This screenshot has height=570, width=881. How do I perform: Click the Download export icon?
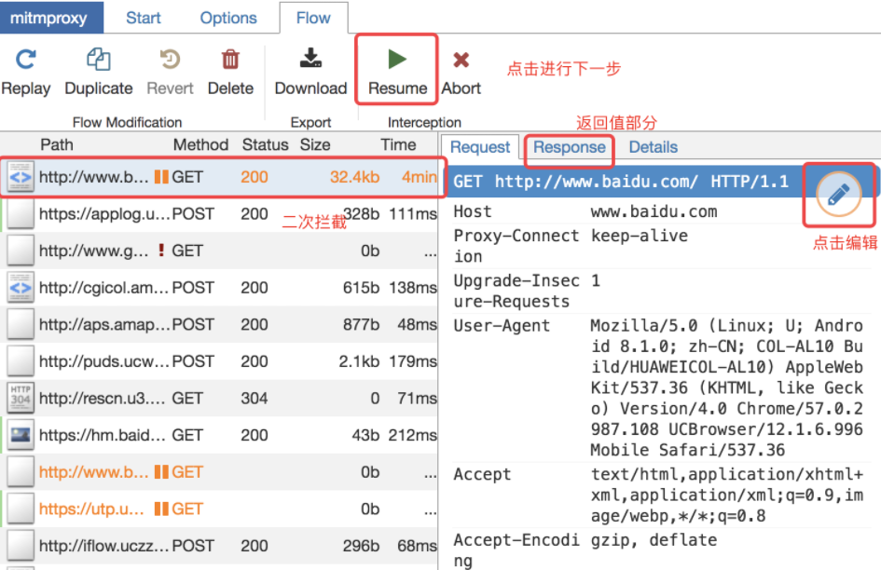click(310, 58)
